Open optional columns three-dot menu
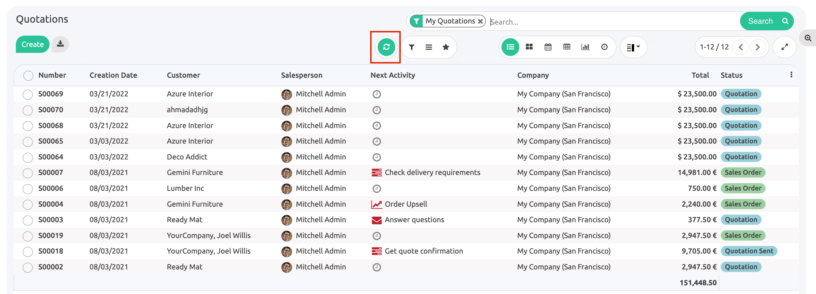 tap(791, 75)
